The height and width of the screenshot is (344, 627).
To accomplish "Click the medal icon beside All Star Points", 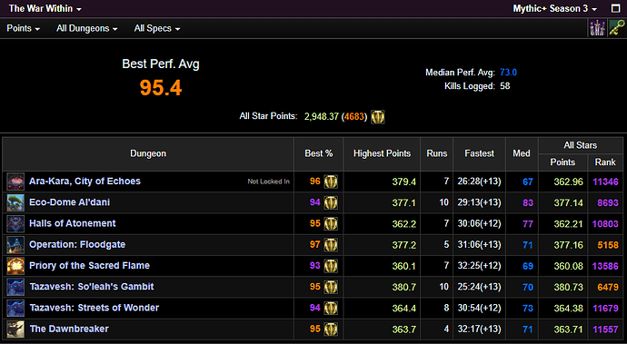I will coord(377,117).
